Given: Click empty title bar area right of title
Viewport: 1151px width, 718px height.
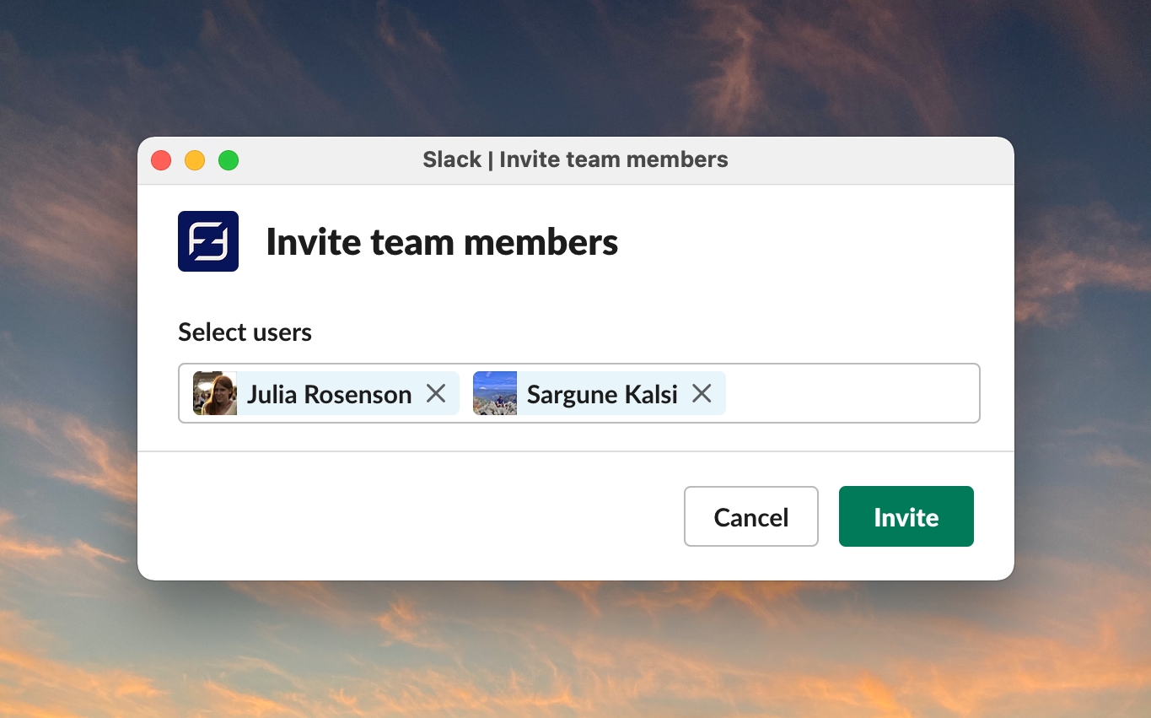Looking at the screenshot, I should tap(869, 160).
